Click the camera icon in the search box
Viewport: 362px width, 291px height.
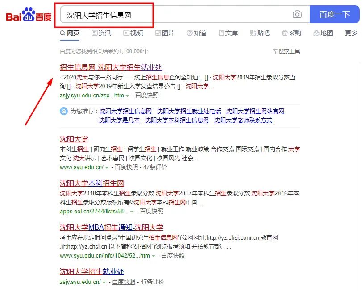point(297,14)
